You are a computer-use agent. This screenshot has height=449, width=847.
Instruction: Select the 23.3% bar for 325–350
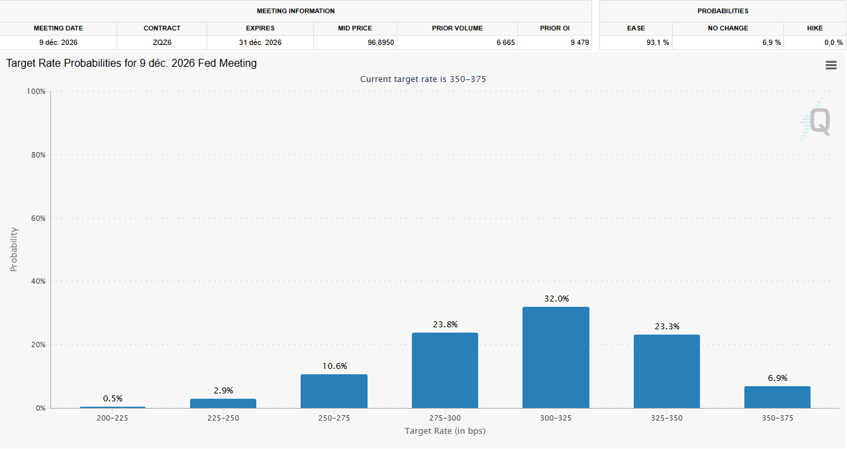tap(666, 372)
